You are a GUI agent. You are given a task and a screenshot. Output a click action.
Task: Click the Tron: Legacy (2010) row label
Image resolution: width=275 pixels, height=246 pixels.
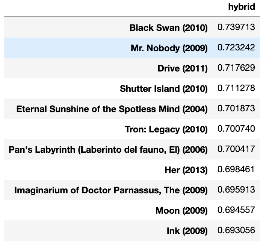click(x=166, y=129)
